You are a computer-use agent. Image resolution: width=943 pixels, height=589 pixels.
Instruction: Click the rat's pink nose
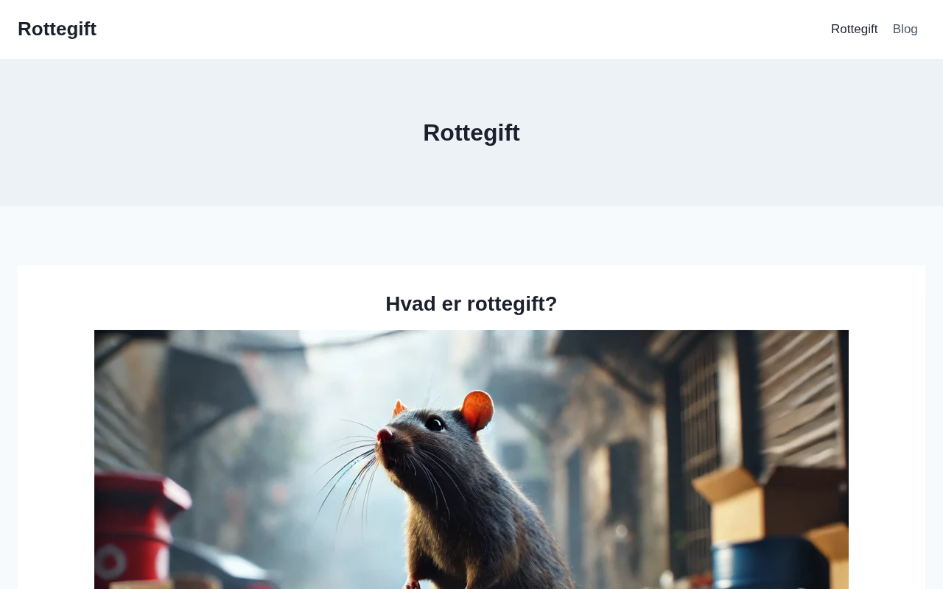tap(385, 436)
